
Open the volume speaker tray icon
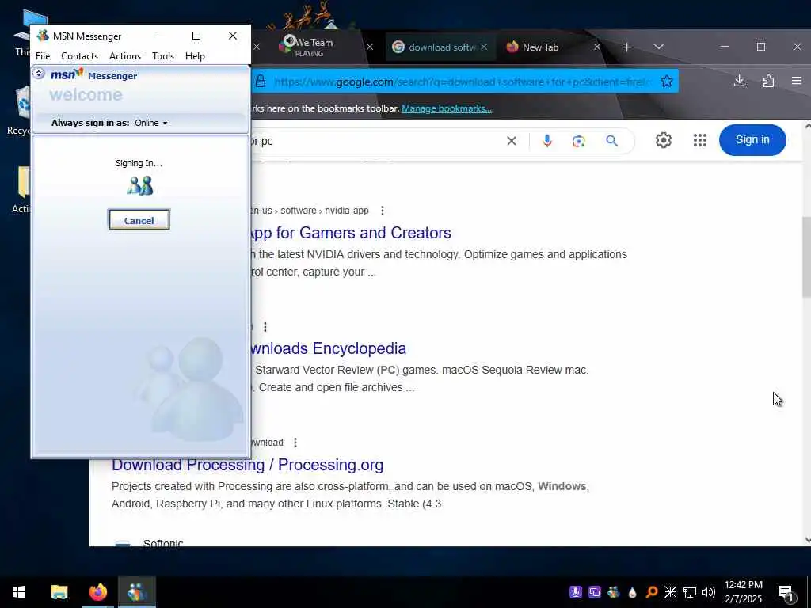click(709, 592)
